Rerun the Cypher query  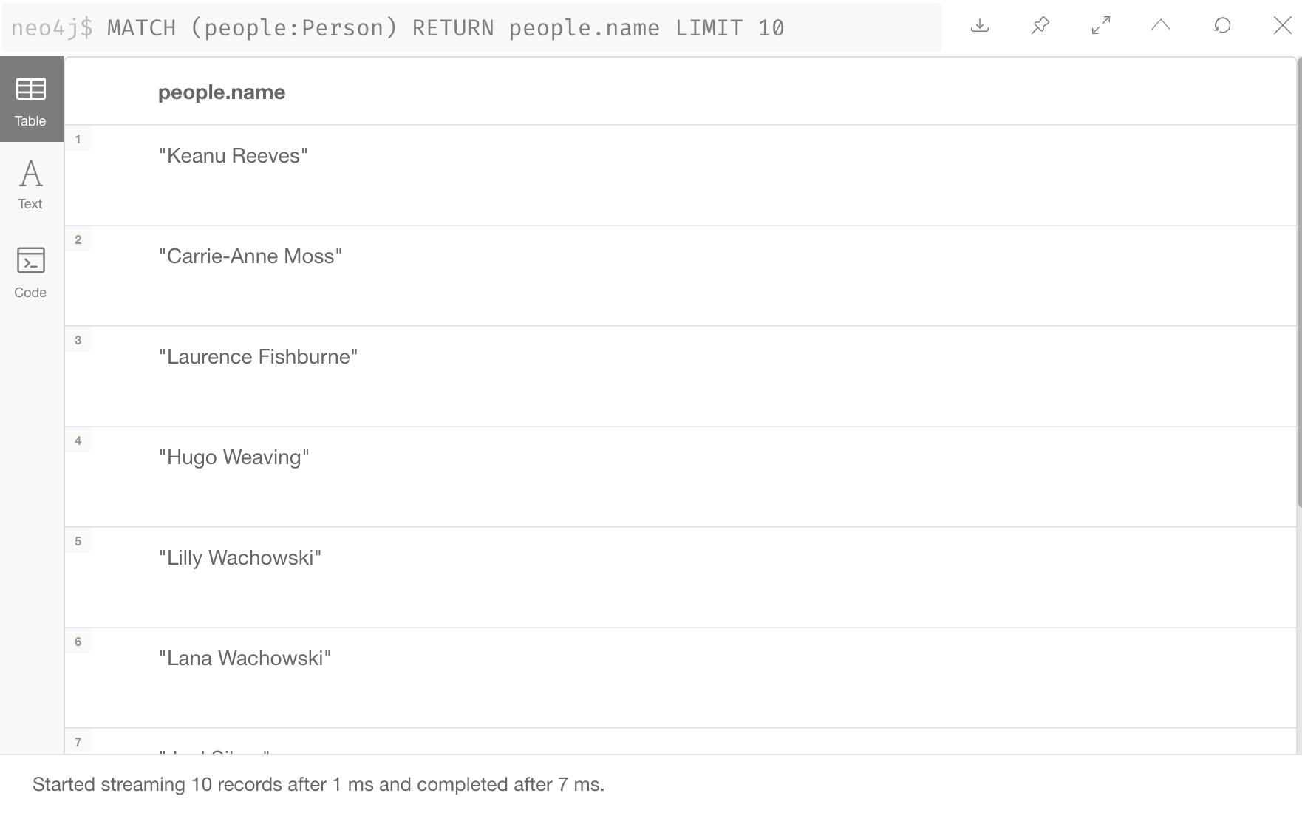(x=1222, y=26)
